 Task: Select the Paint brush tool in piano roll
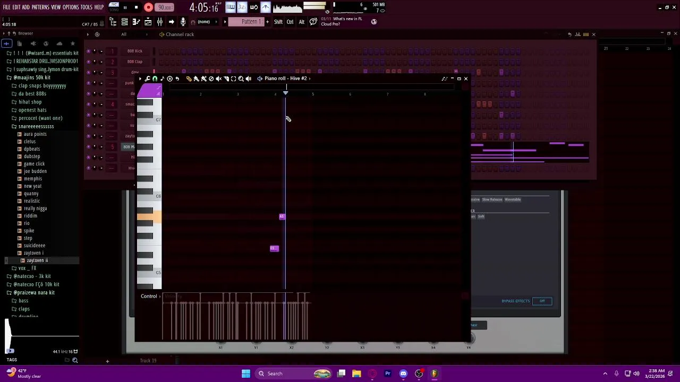coord(196,79)
